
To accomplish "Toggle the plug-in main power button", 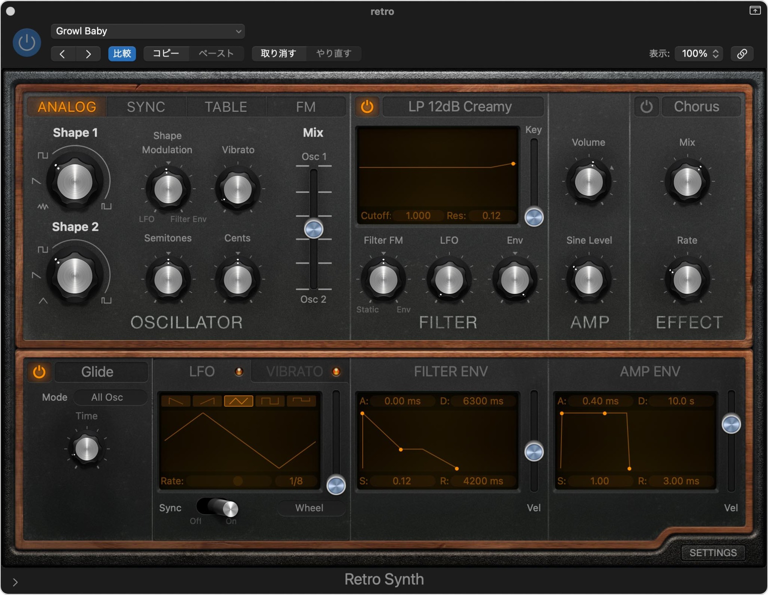I will tap(27, 42).
